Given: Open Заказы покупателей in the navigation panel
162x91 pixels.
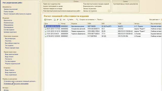Looking at the screenshot, I should coord(11,9).
